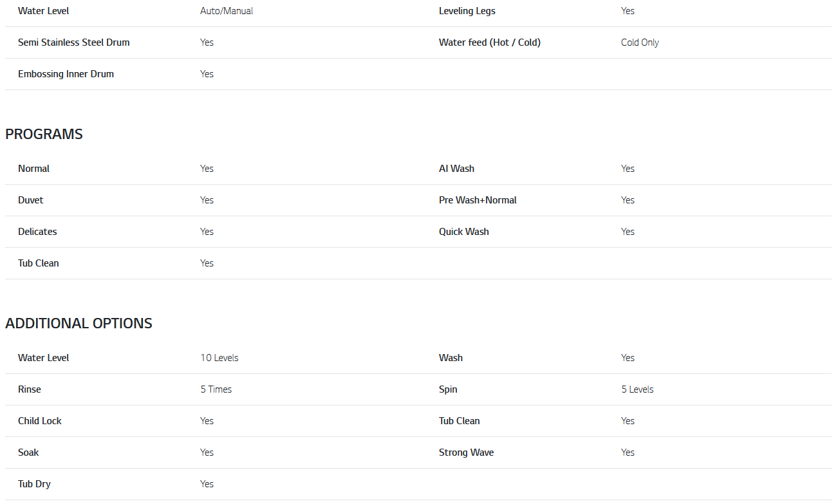Click the Pre Wash+Normal program label

point(477,200)
